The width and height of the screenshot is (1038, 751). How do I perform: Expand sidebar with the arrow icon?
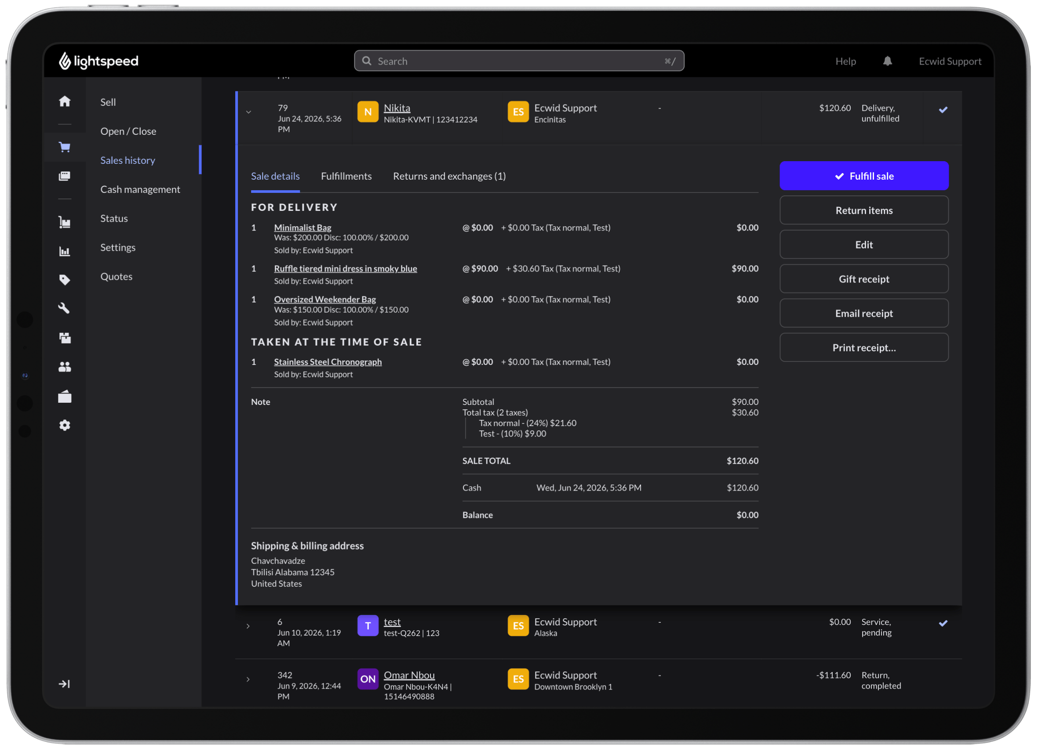point(65,684)
